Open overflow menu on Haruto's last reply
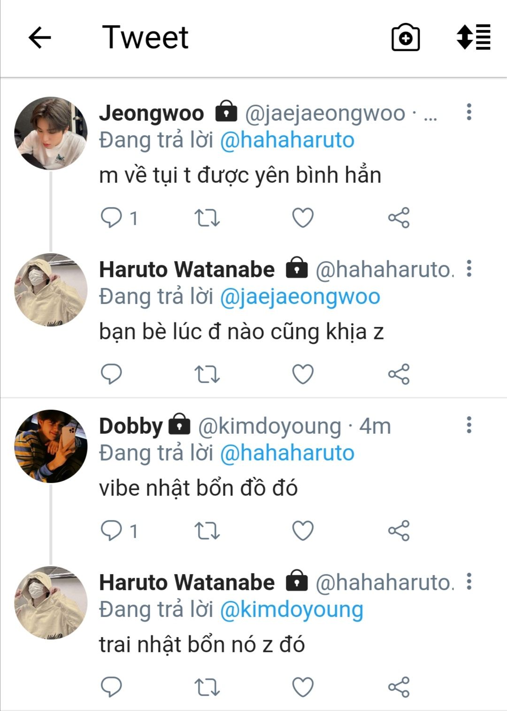The height and width of the screenshot is (711, 507). (x=469, y=581)
